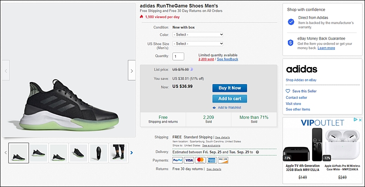365x187 pixels.
Task: Click the Discover payment icon
Action: click(223, 160)
